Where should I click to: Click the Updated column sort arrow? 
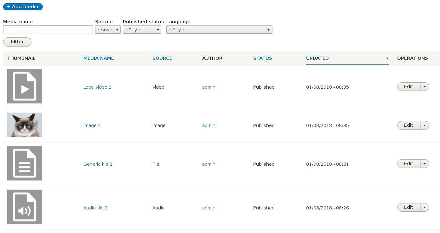[x=387, y=58]
